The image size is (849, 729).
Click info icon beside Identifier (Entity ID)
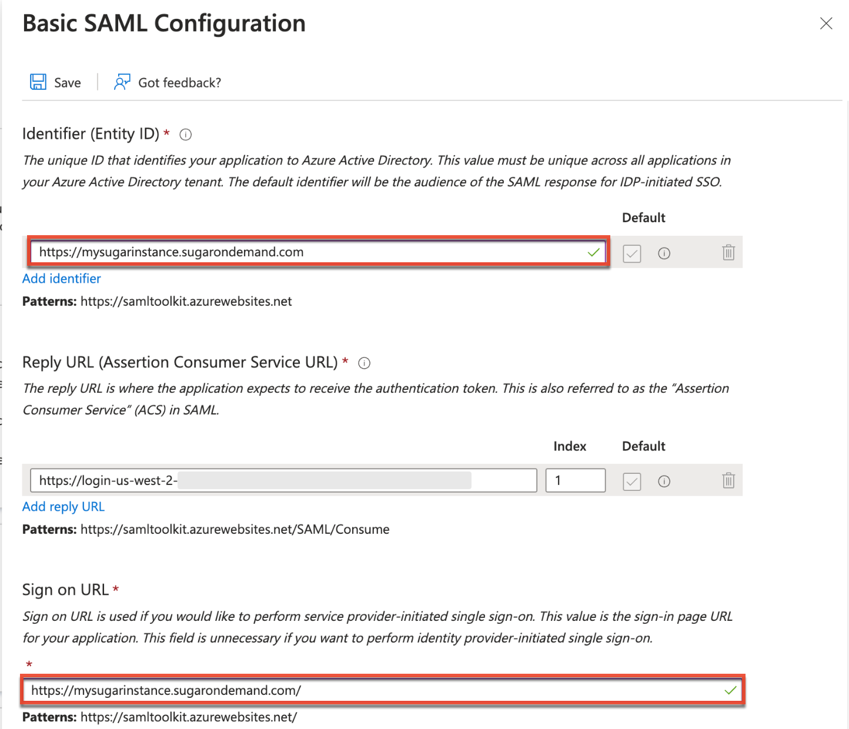[185, 135]
